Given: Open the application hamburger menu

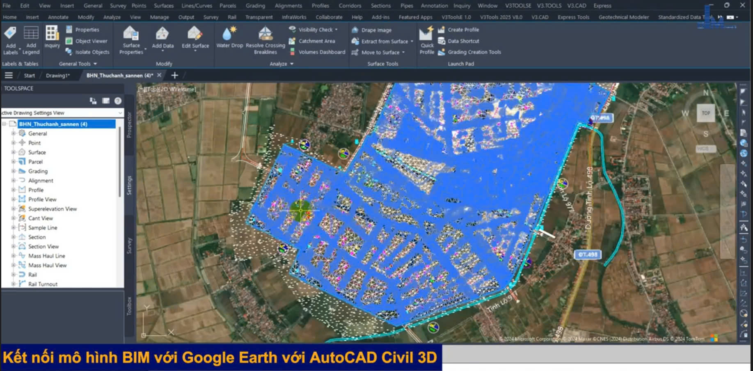Looking at the screenshot, I should [x=9, y=75].
